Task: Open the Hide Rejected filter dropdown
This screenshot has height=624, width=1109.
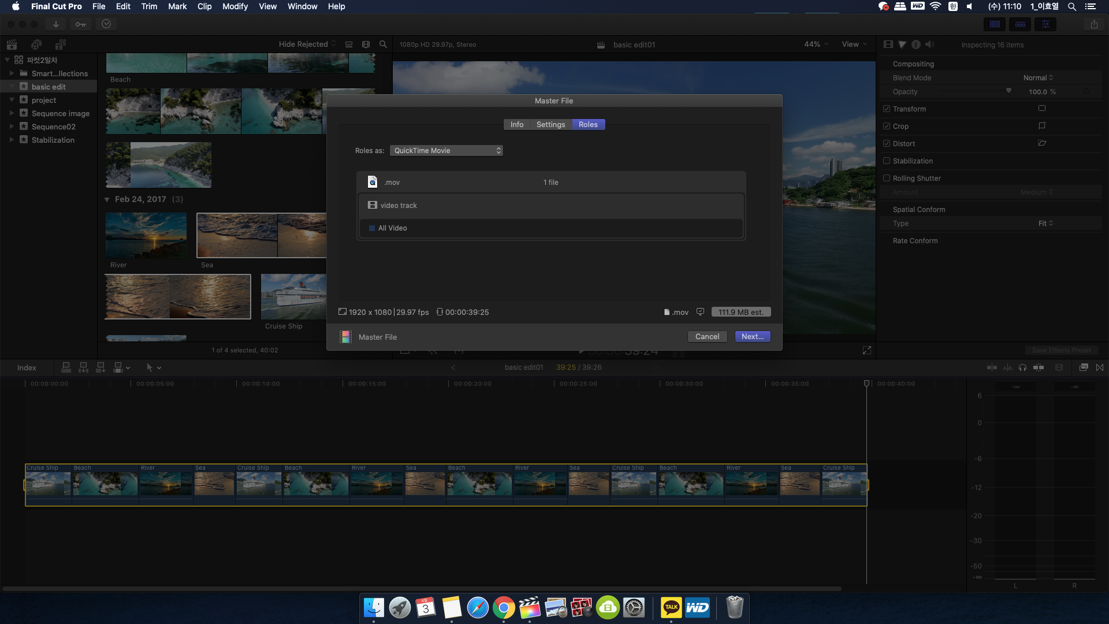Action: click(307, 44)
